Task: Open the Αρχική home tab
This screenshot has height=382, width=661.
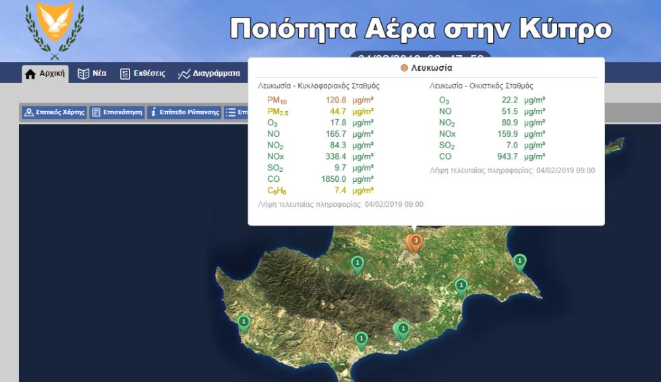Action: (x=46, y=73)
